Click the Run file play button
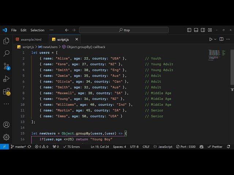 pos(211,39)
